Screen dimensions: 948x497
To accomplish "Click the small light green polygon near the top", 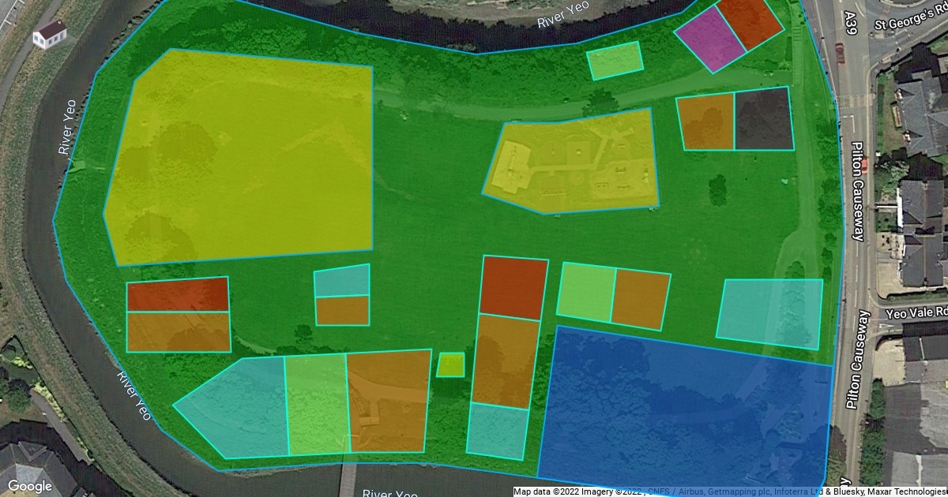I will [615, 61].
